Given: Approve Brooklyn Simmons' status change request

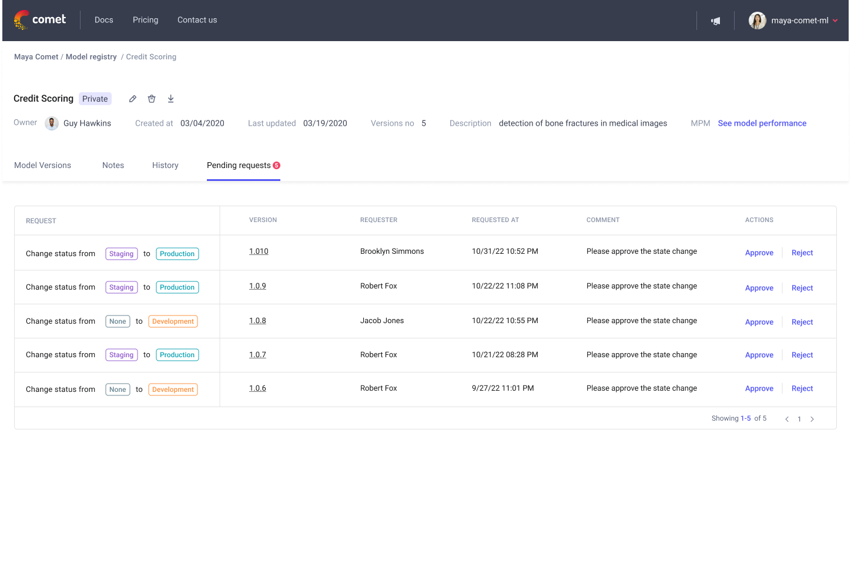Looking at the screenshot, I should (x=759, y=252).
